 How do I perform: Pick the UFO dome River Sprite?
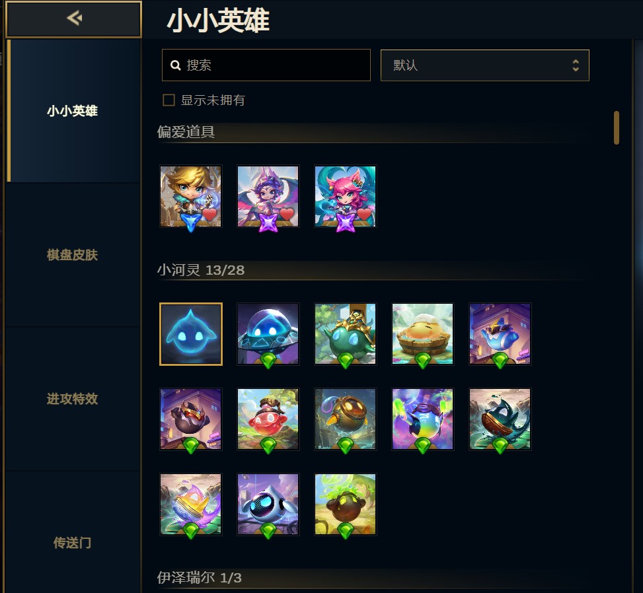(268, 334)
